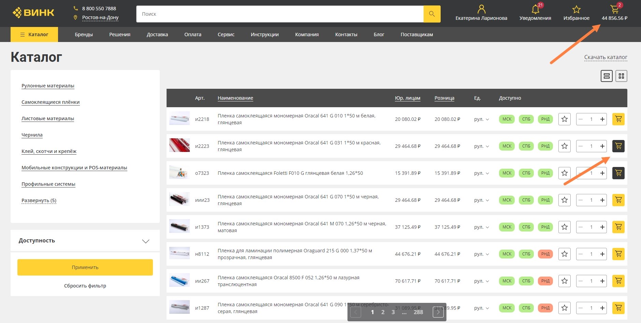Open the Бренды menu item
The image size is (641, 323).
[x=84, y=34]
